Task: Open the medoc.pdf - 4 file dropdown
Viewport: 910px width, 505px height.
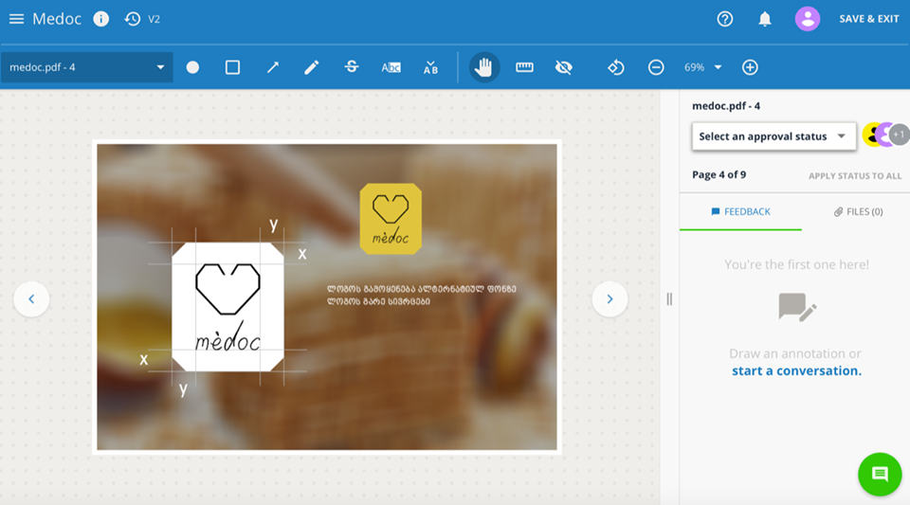Action: [x=86, y=67]
